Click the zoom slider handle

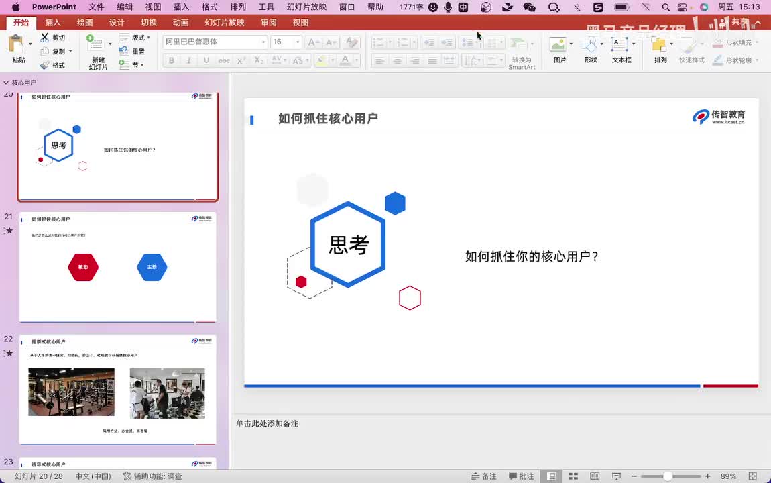[x=667, y=476]
